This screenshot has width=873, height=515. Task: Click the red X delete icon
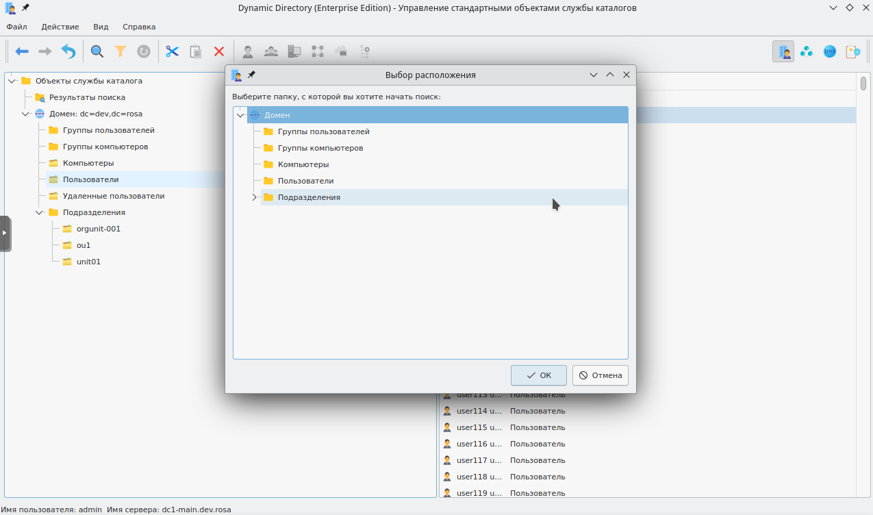tap(219, 51)
